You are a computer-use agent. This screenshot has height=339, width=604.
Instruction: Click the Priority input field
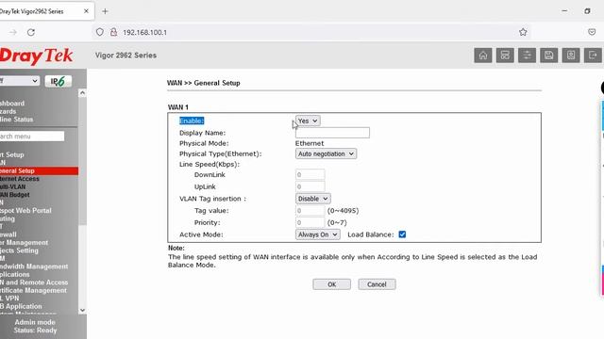click(x=310, y=222)
